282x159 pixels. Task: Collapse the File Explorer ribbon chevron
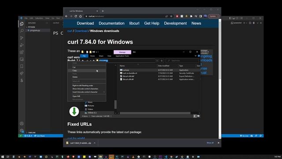point(196,56)
